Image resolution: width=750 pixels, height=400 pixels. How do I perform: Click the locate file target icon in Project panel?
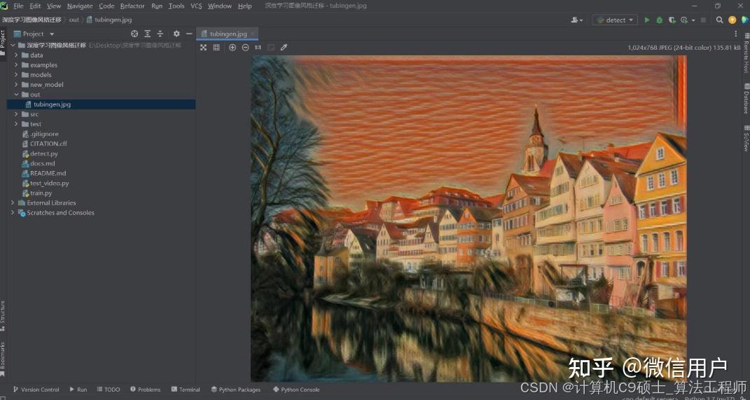click(134, 34)
